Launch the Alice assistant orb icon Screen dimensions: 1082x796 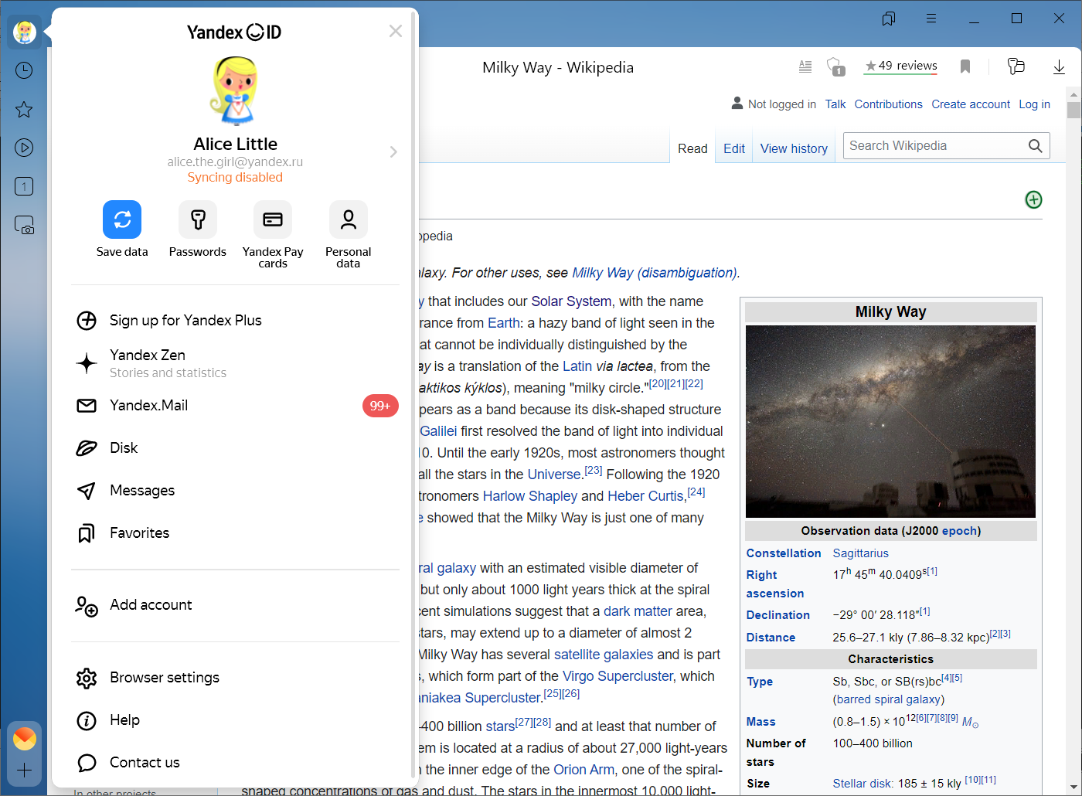(x=24, y=739)
